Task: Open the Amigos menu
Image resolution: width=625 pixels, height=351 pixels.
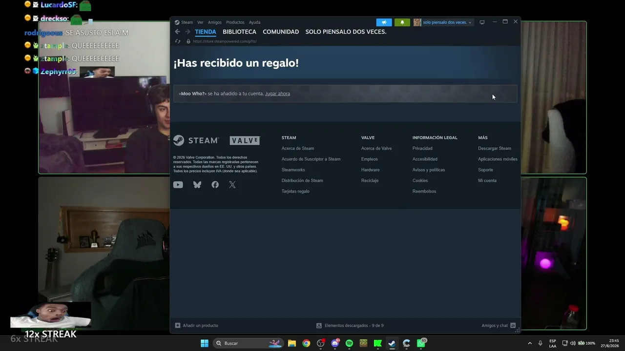Action: coord(215,22)
